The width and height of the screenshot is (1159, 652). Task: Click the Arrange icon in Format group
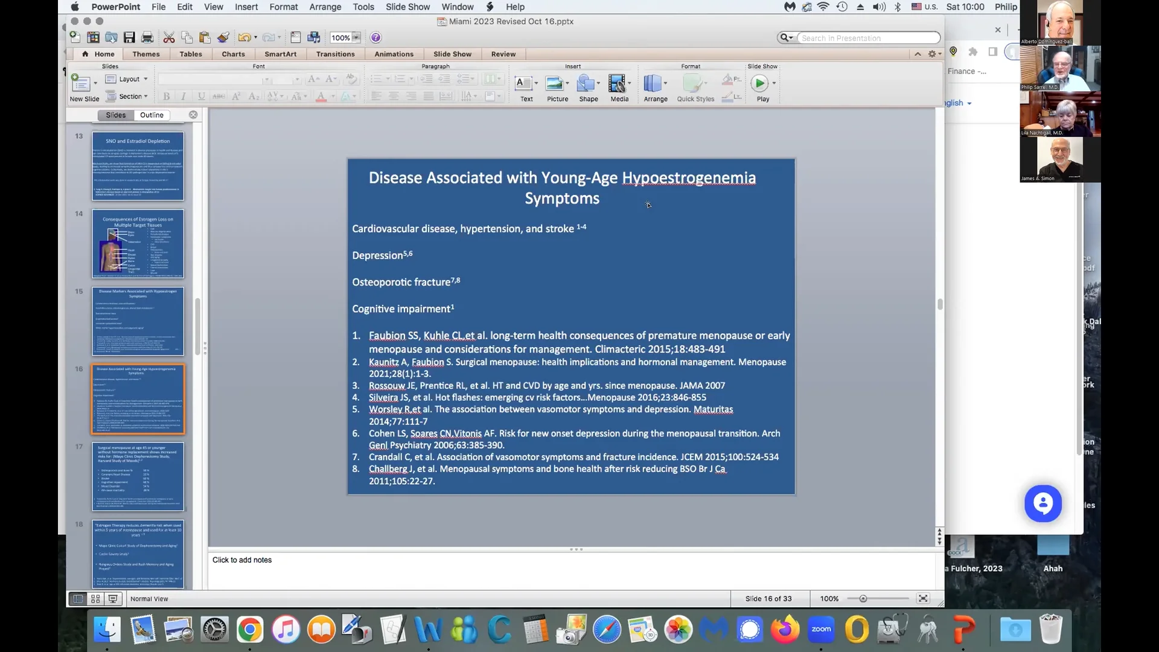click(x=654, y=88)
